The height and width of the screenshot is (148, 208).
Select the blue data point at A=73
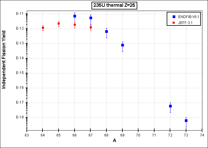coord(186,120)
